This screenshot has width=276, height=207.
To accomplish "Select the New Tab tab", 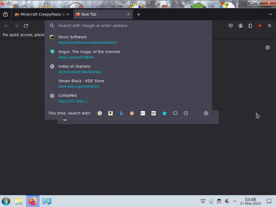I will [103, 14].
